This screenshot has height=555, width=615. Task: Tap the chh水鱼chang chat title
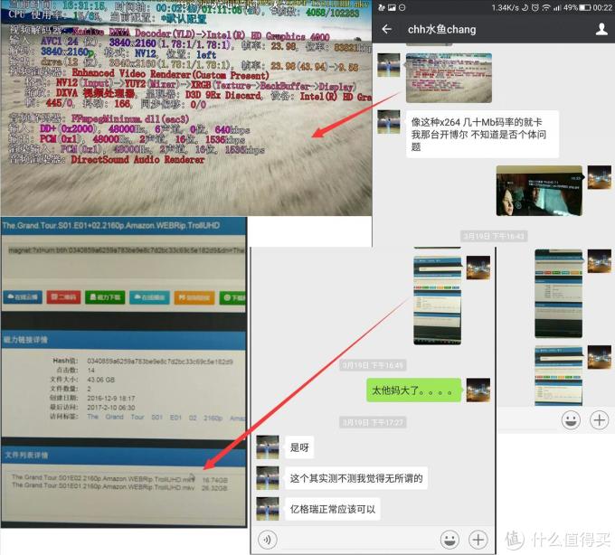[x=441, y=30]
